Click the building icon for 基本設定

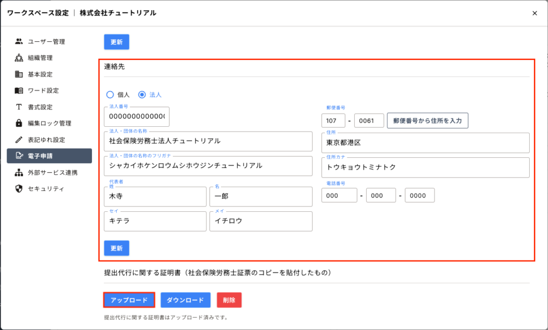point(19,74)
